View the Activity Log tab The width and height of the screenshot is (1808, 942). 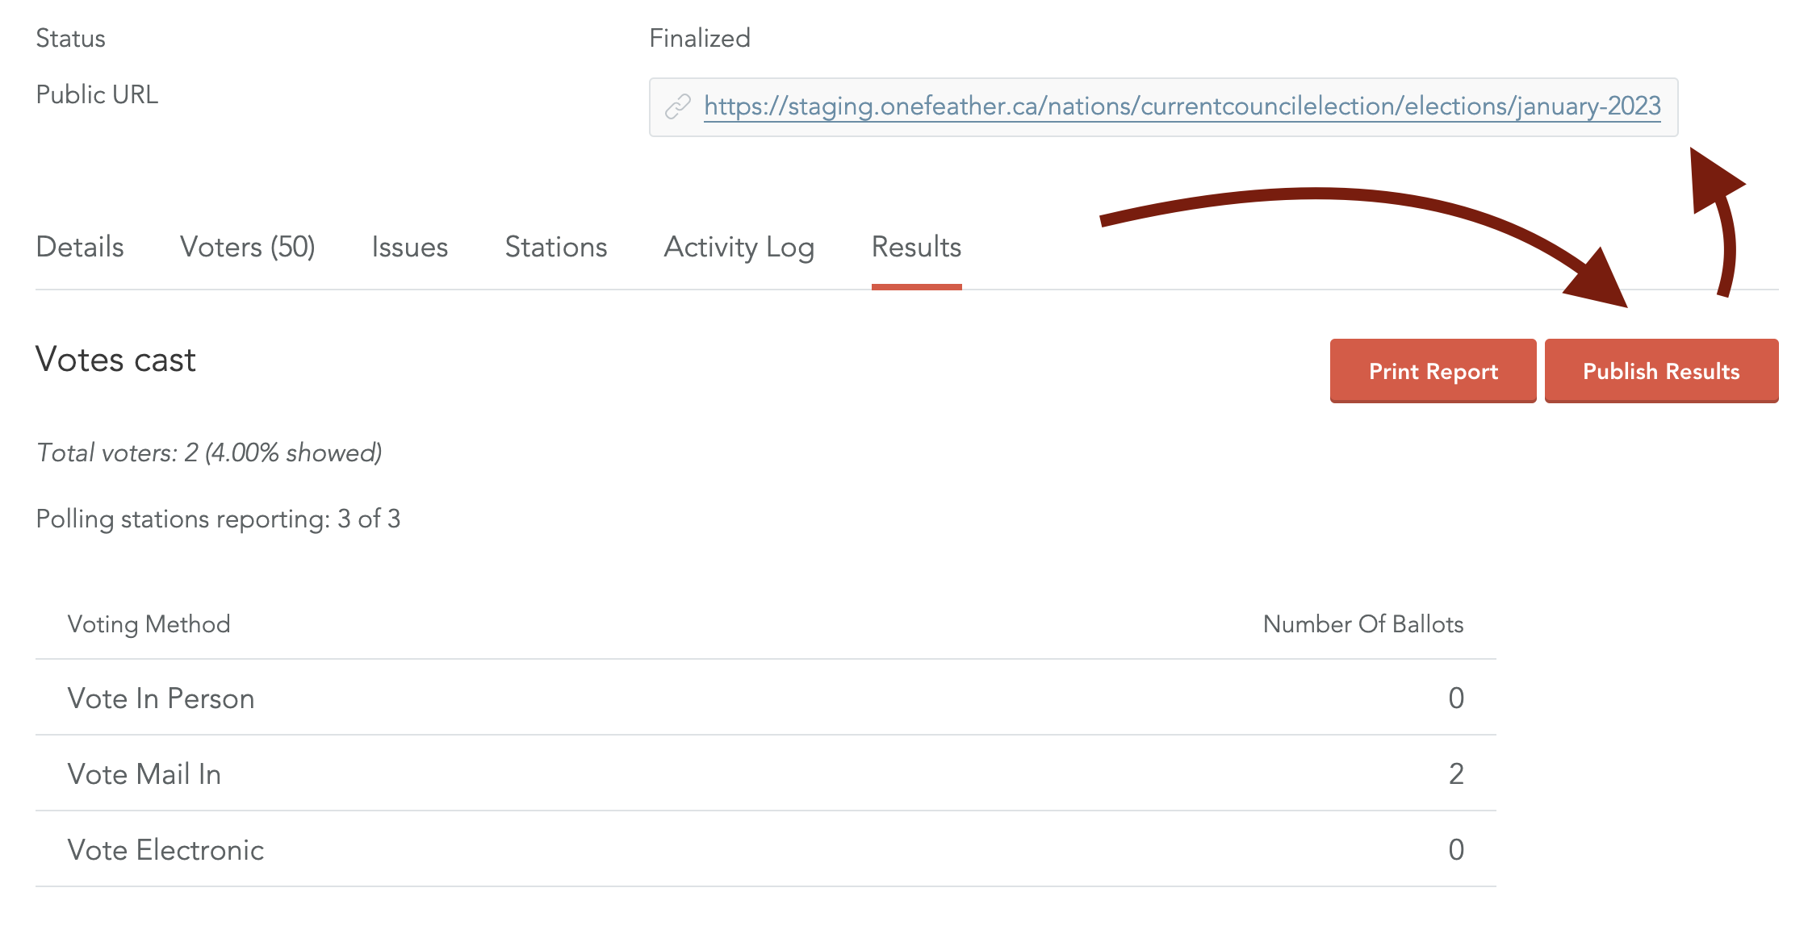pos(739,247)
